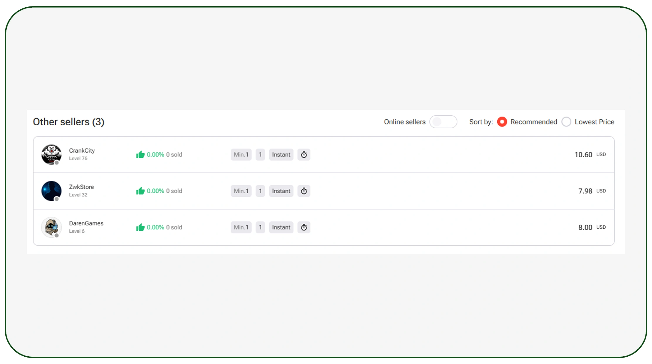Click CrankCity's stopwatch delivery icon

point(304,155)
